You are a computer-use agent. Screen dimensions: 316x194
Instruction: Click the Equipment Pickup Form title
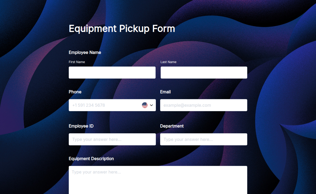tap(122, 28)
